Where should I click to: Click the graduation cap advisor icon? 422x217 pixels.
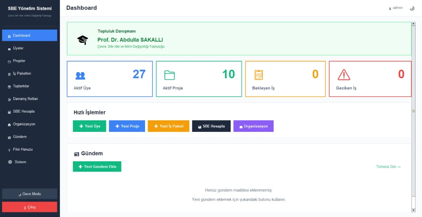83,40
